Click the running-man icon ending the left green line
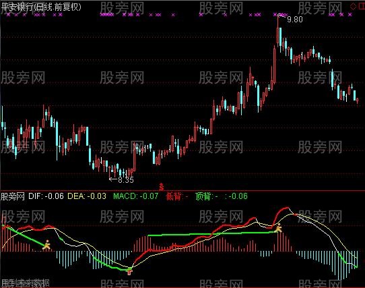This screenshot has height=288, width=365. (46, 245)
